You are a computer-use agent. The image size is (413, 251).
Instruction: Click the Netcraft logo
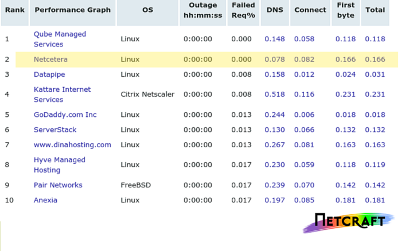click(348, 222)
